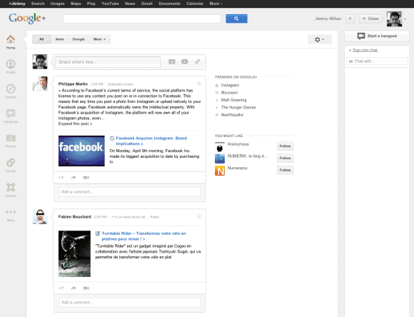Open the notifications count box

tap(350, 19)
